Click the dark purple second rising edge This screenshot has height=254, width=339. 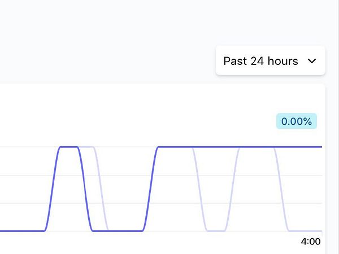click(151, 189)
